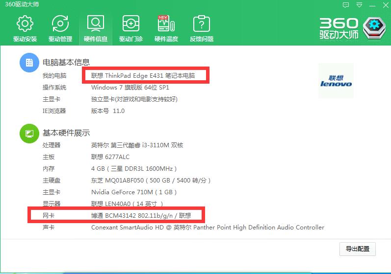Select the Windows 7 旗舰版 64位 SP1 text
The height and width of the screenshot is (274, 391).
[x=130, y=88]
